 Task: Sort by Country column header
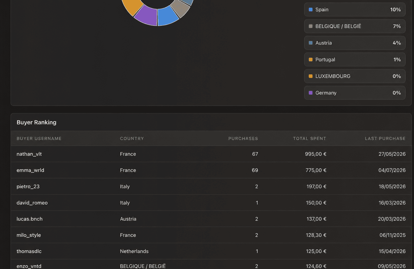click(x=132, y=138)
